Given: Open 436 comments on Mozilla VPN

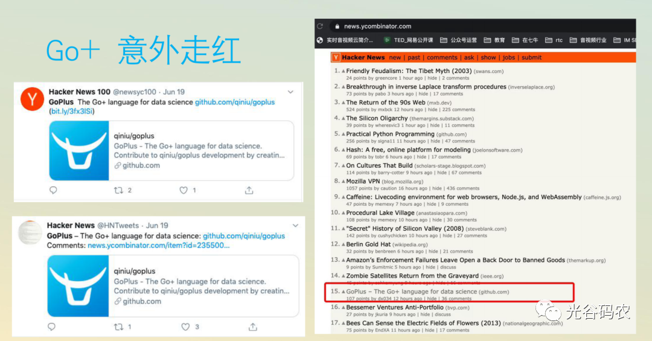Looking at the screenshot, I should coord(463,188).
